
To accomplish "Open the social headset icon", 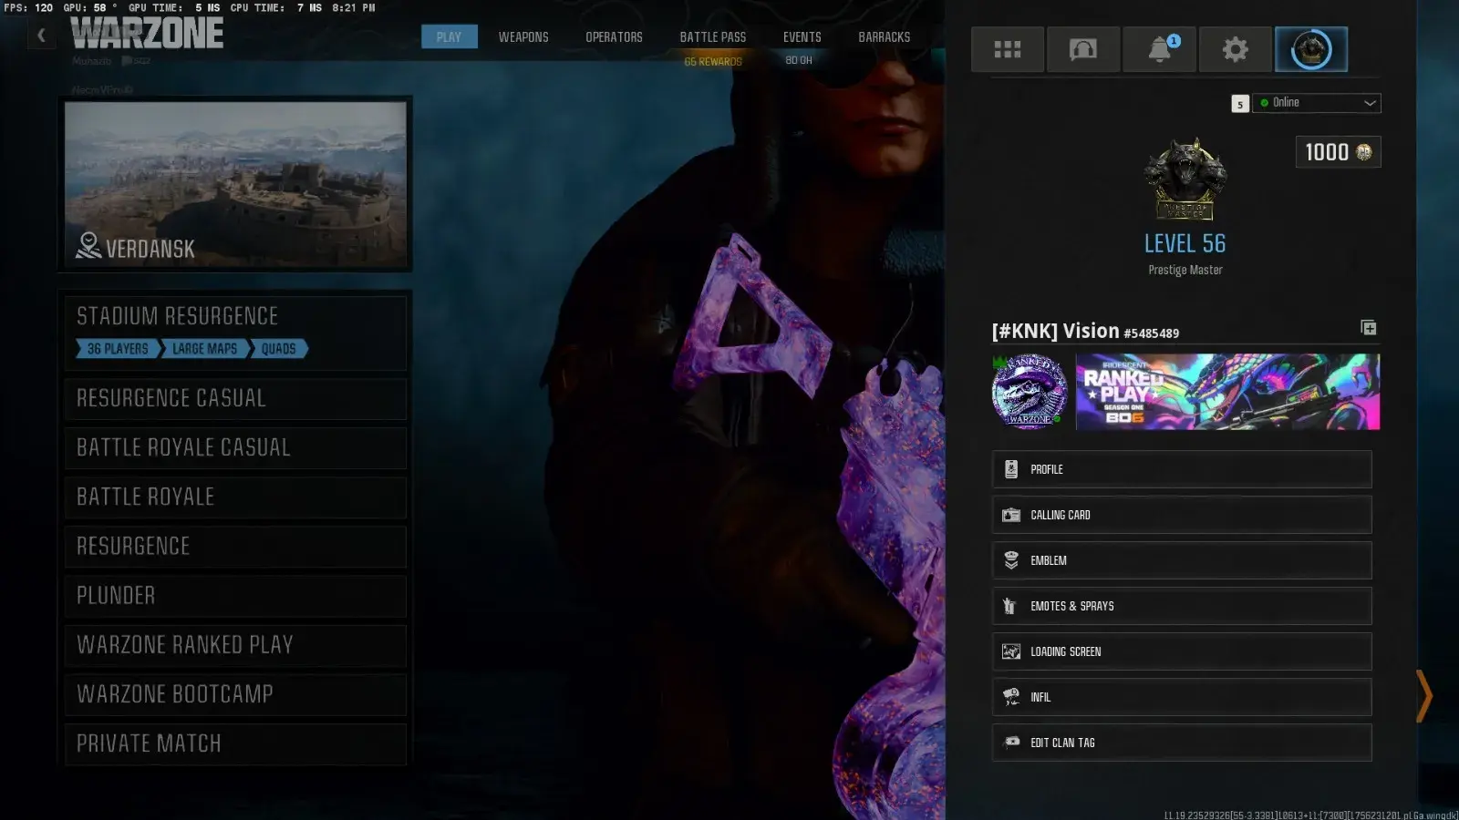I will tap(1082, 49).
